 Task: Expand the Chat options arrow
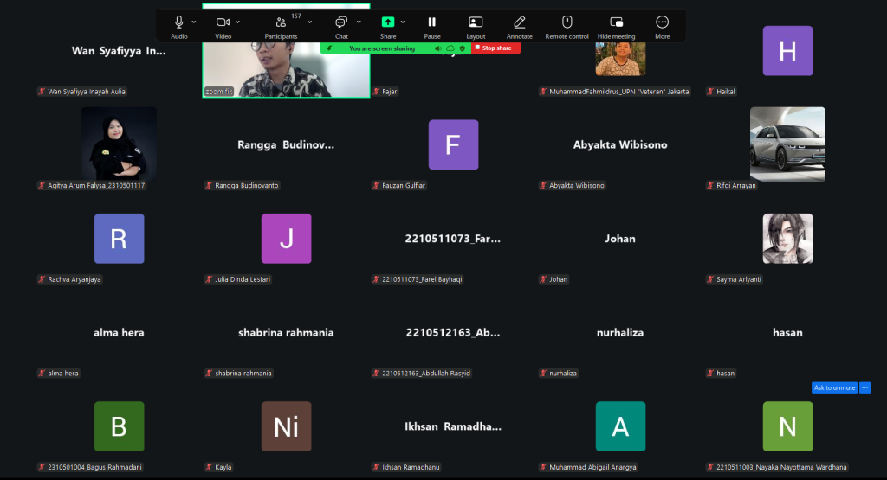coord(359,22)
